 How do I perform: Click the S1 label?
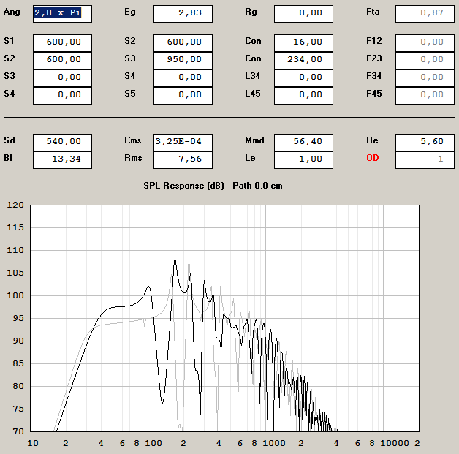click(x=9, y=41)
